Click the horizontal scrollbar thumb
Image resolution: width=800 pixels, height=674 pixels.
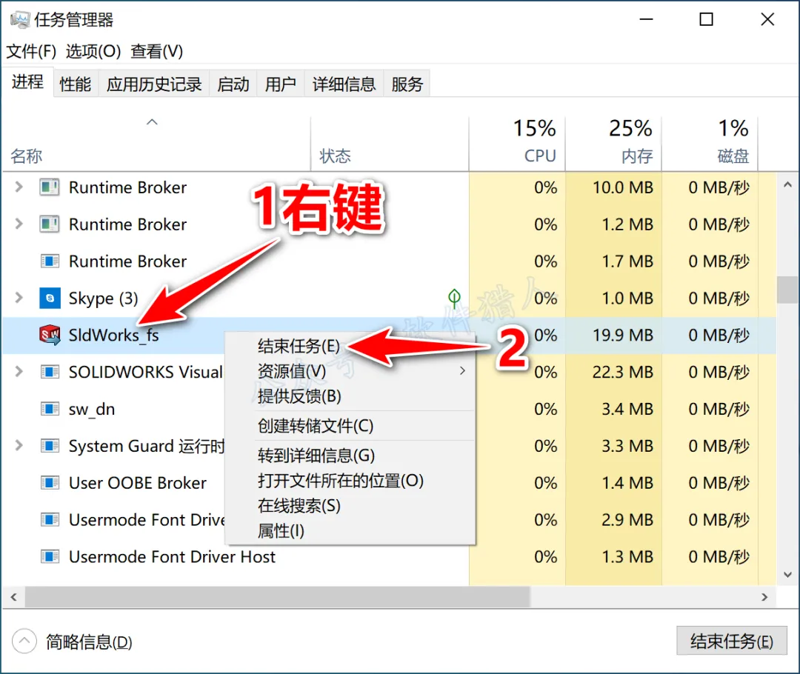point(278,597)
